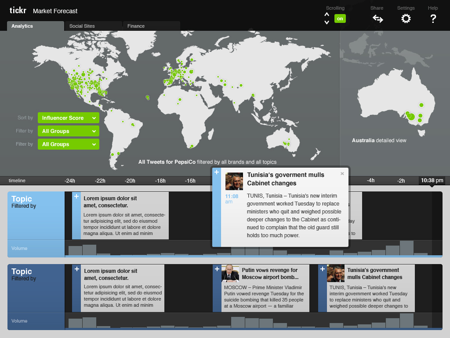Viewport: 450px width, 338px height.
Task: Expand bottom Tunisia's government card plus
Action: pos(323,269)
